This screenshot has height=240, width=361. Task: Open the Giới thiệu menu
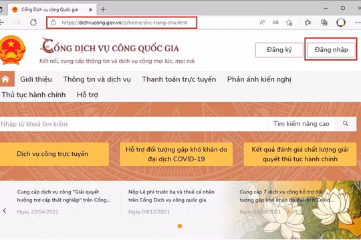tap(36, 79)
